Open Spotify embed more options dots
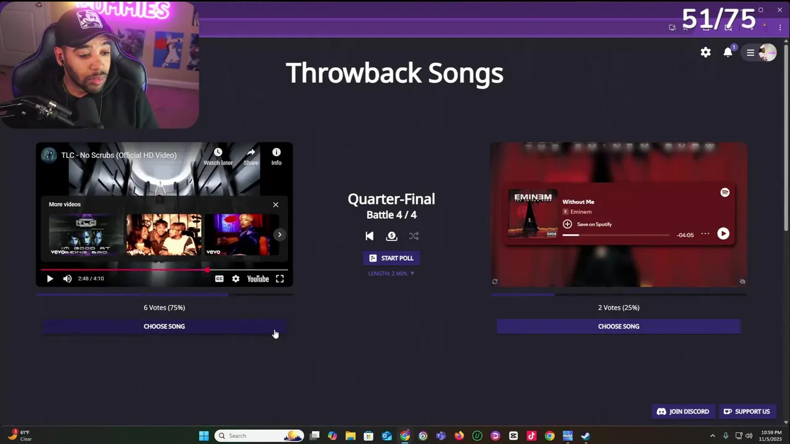The height and width of the screenshot is (444, 790). (705, 234)
